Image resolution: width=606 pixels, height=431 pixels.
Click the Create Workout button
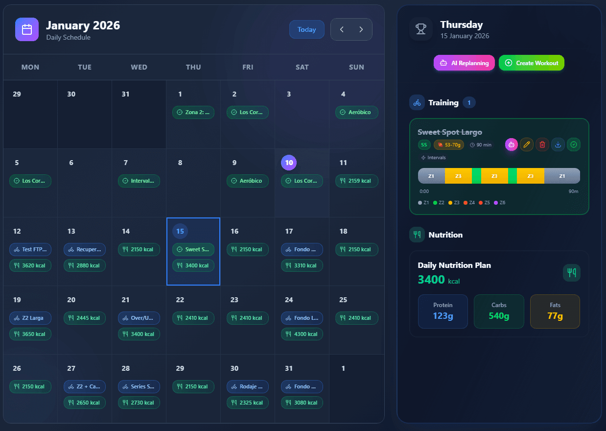[x=532, y=63]
